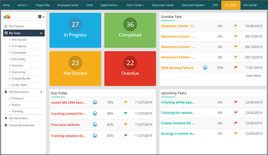Click the Corporate Calendar icon

[x=6, y=125]
